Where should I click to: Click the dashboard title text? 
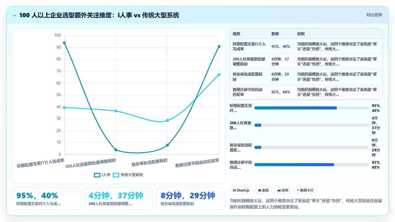(99, 15)
